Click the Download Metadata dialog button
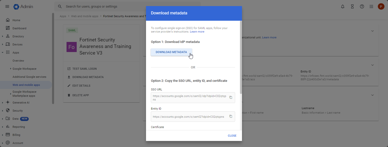This screenshot has width=388, height=147. tap(171, 52)
